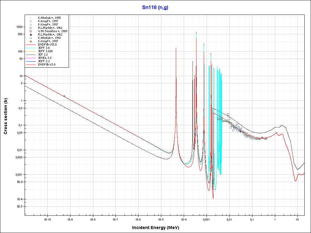Select the filled brown triangle K.Knopf+ marker
Image resolution: width=311 pixels, height=233 pixels.
[31, 41]
